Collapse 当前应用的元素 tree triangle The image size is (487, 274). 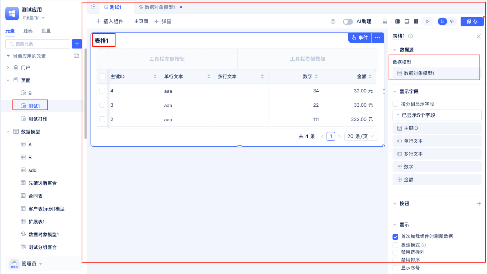[x=8, y=56]
